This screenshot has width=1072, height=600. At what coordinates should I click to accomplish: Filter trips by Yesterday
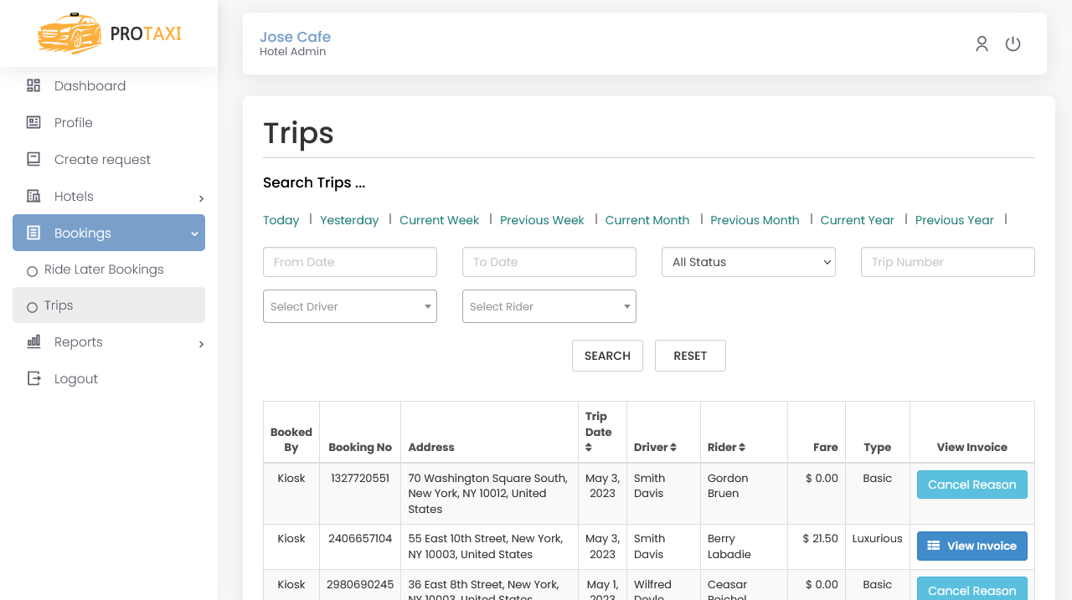pyautogui.click(x=349, y=220)
